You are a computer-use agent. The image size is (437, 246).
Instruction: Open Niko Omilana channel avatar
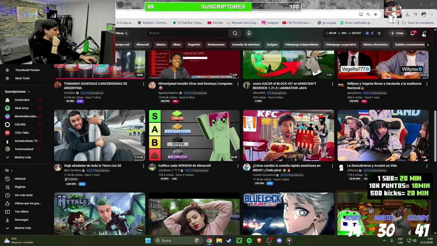click(x=58, y=167)
